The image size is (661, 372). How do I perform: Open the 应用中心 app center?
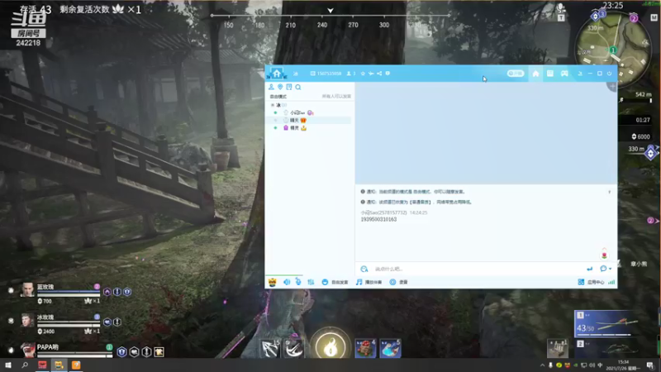[x=591, y=282]
